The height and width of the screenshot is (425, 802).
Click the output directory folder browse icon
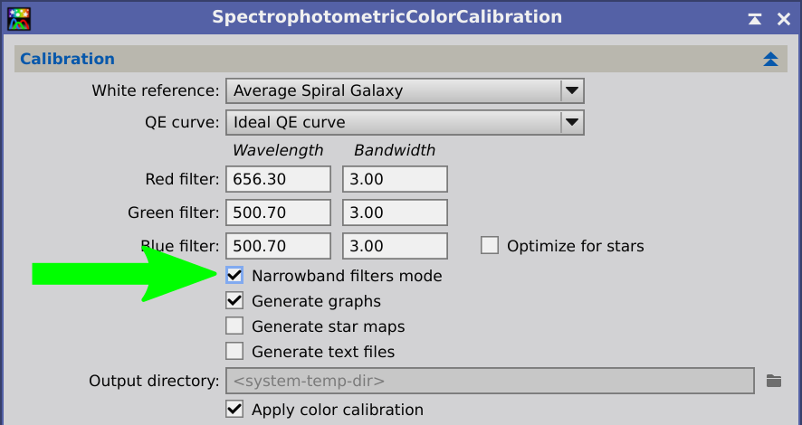point(773,381)
